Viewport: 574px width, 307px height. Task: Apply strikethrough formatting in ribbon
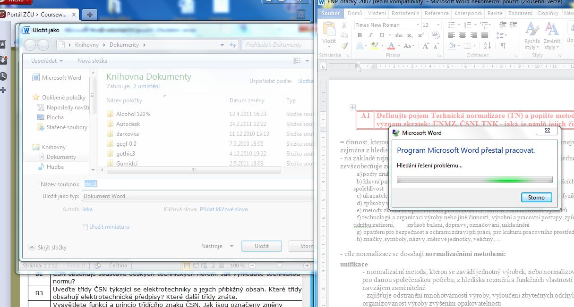398,35
